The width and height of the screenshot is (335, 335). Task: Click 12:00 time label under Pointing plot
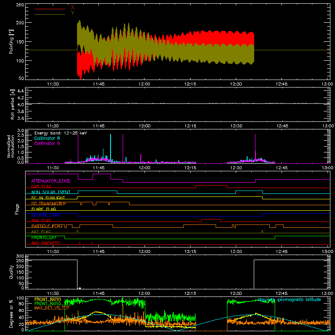pos(144,84)
